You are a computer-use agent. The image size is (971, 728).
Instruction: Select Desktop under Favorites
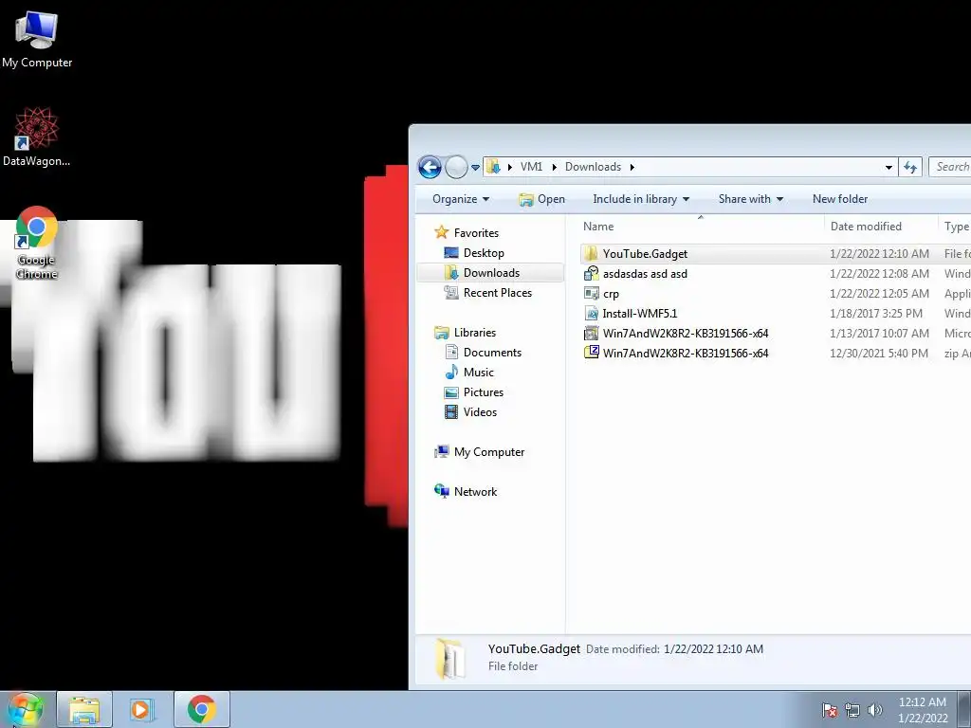tap(483, 252)
